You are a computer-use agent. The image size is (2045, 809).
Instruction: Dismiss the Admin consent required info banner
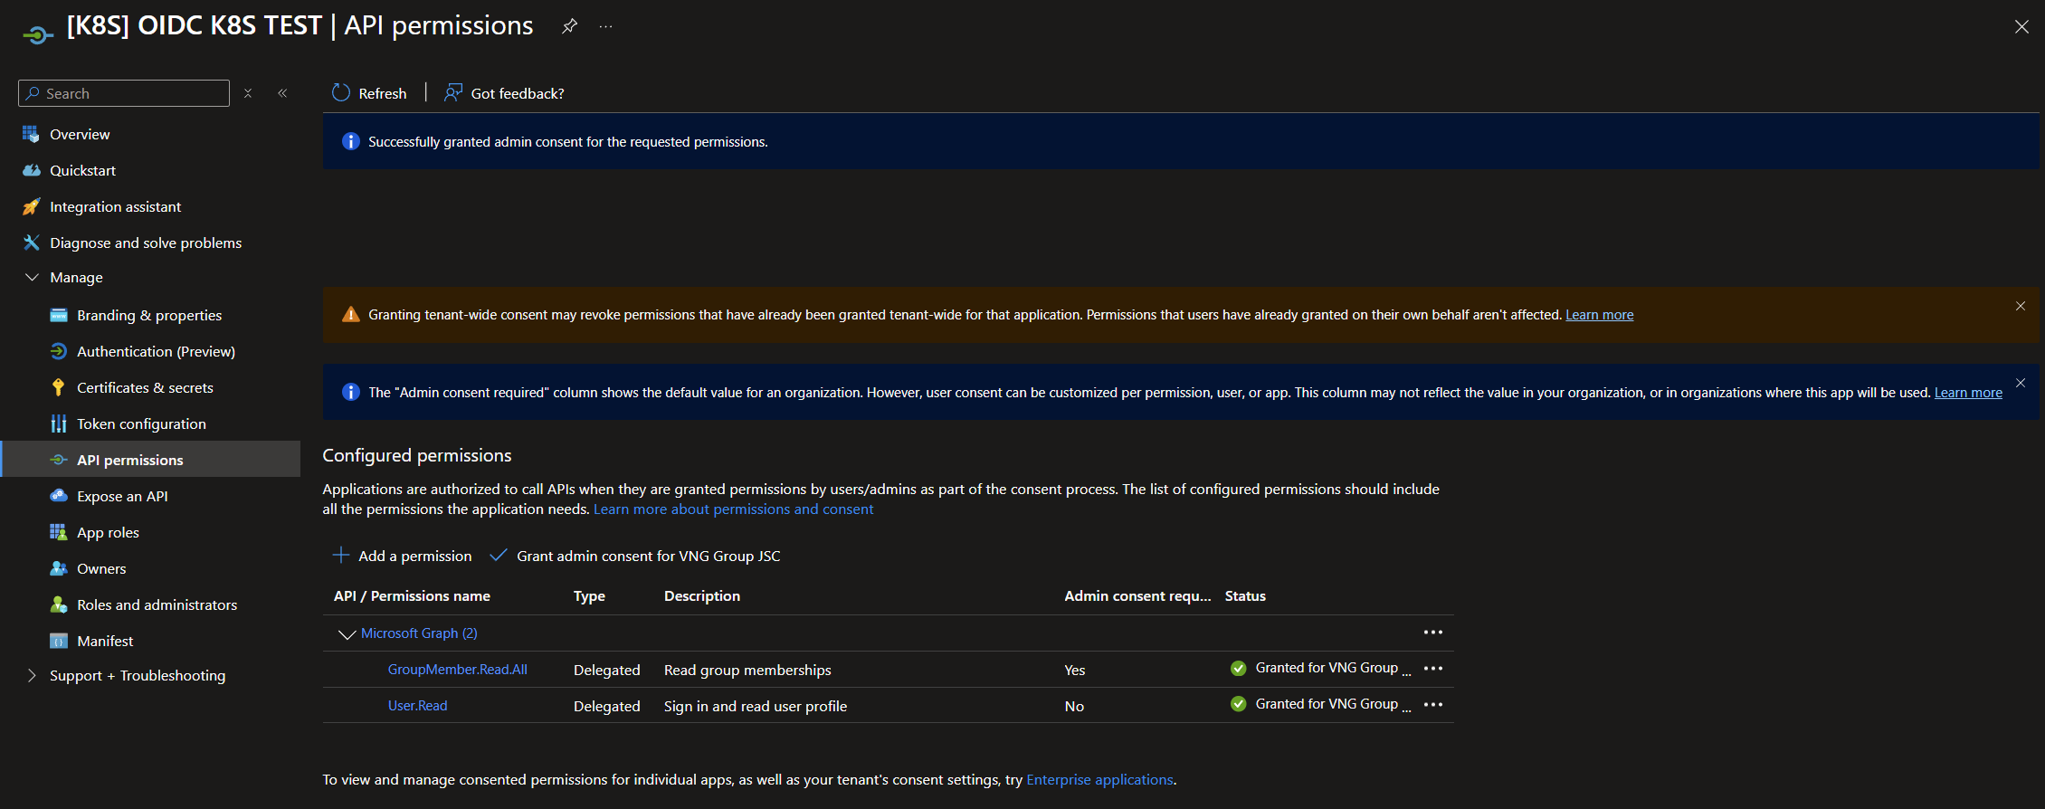pos(2021,383)
